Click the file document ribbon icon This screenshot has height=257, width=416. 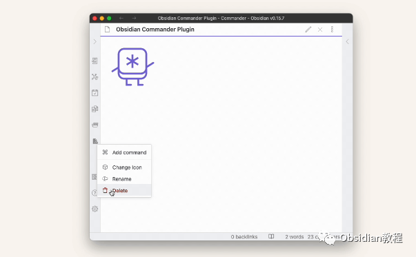[x=95, y=141]
